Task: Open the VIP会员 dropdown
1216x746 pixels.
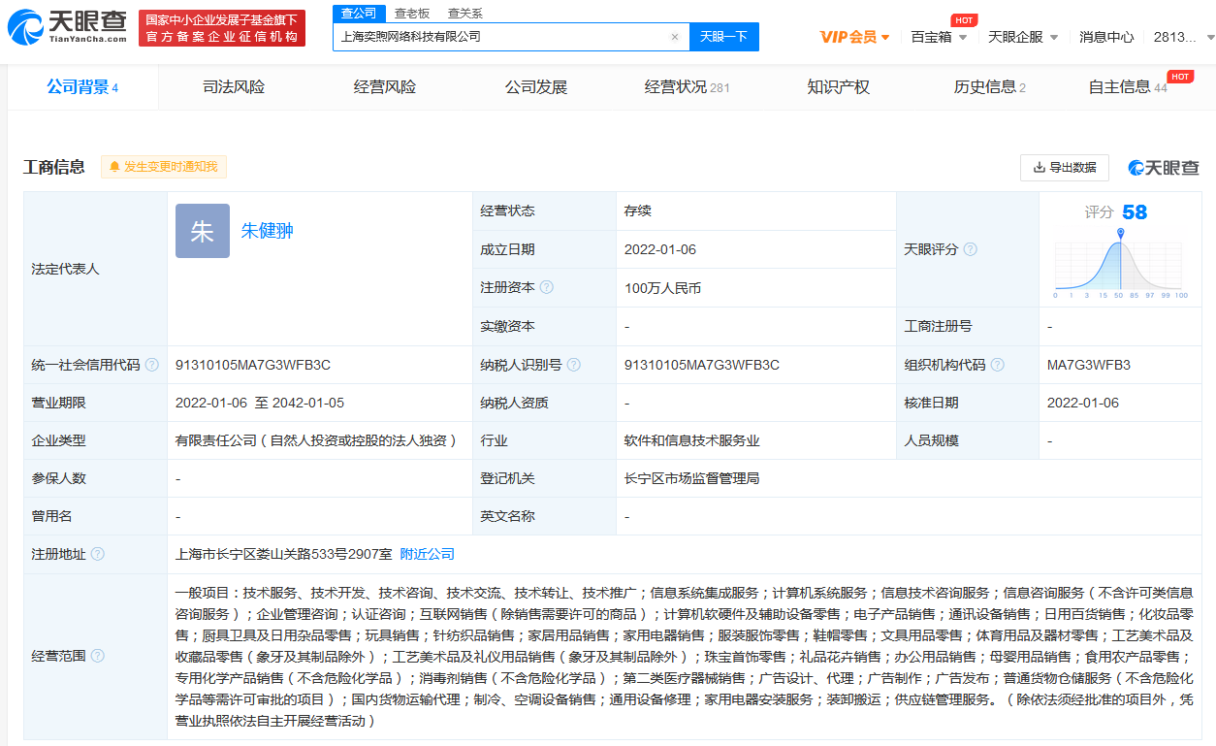Action: (x=855, y=37)
